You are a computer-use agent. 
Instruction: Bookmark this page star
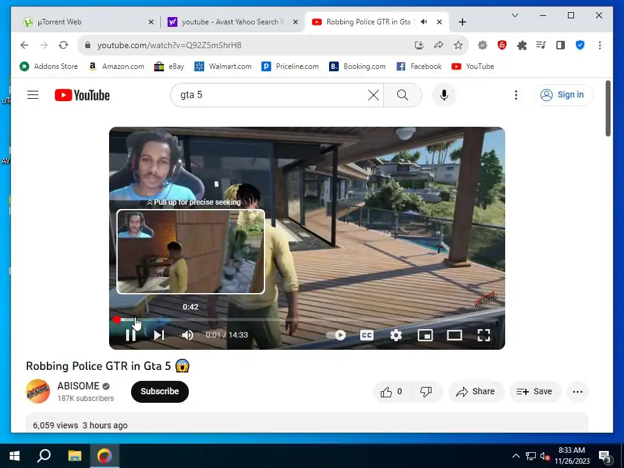[458, 45]
